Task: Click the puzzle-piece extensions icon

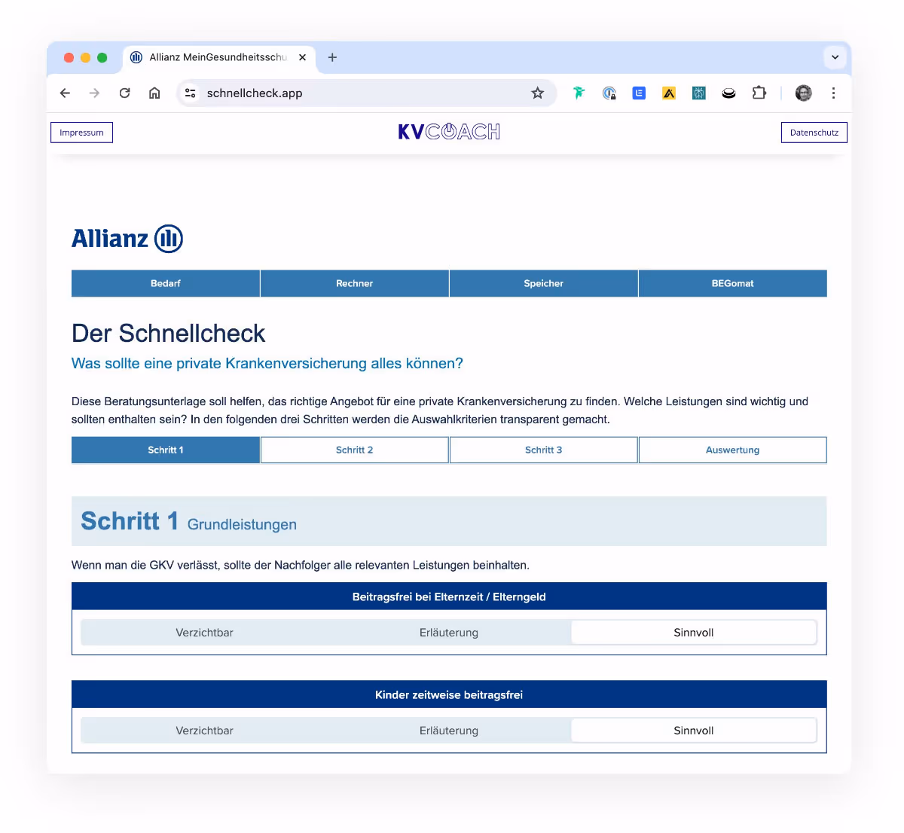Action: point(759,93)
